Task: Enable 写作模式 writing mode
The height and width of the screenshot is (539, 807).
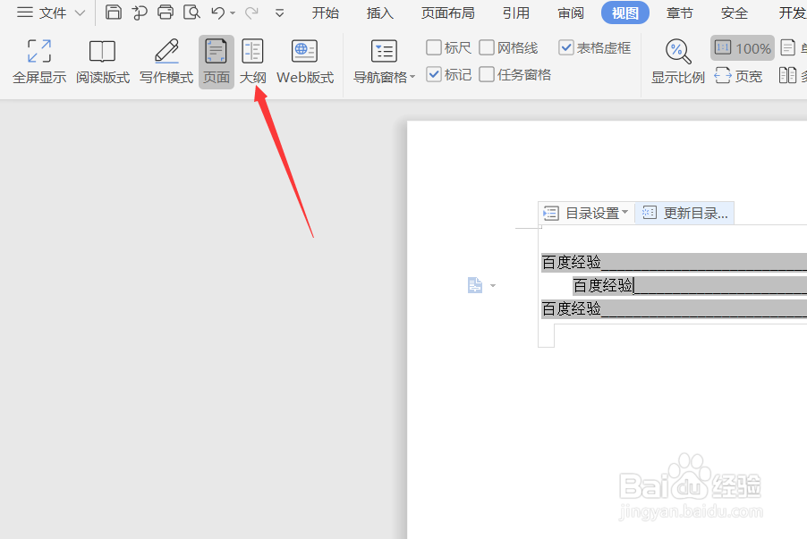Action: pyautogui.click(x=166, y=61)
